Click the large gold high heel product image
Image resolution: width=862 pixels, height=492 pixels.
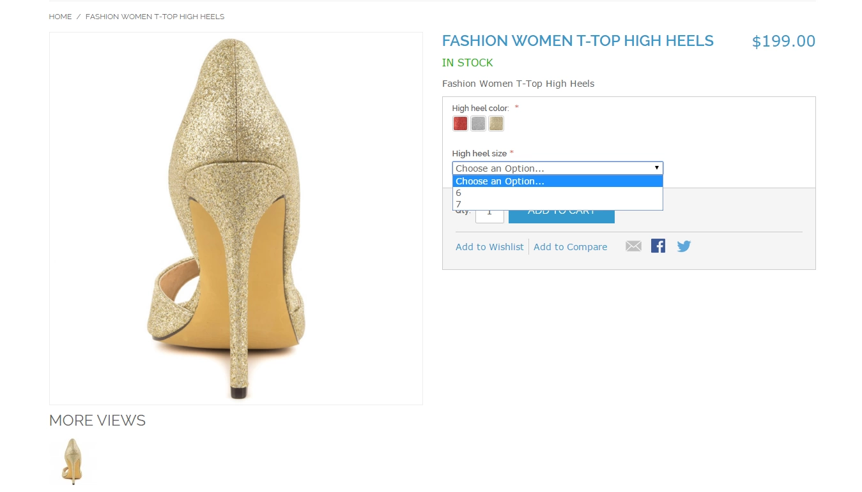[x=236, y=218]
